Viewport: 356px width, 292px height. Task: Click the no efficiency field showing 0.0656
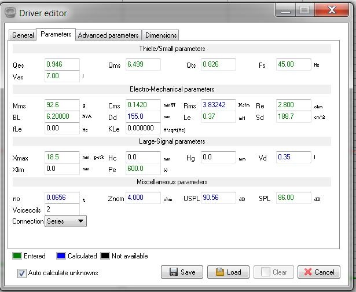click(x=62, y=198)
